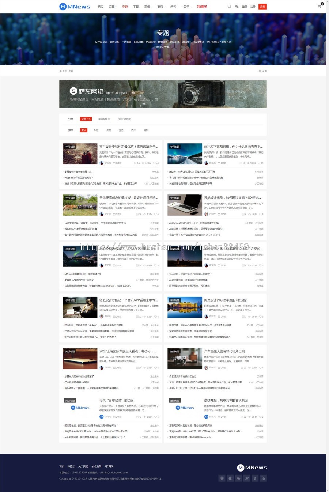Click the WeChat chat icon in header

click(237, 7)
